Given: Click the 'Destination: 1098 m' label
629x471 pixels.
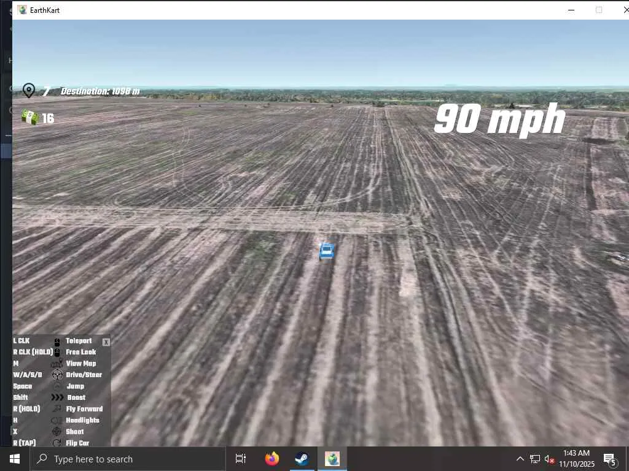Looking at the screenshot, I should [x=100, y=91].
